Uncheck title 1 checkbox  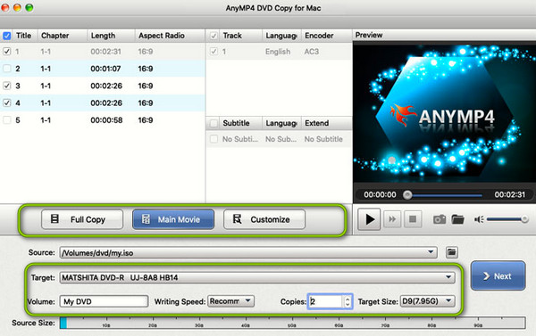pos(7,52)
